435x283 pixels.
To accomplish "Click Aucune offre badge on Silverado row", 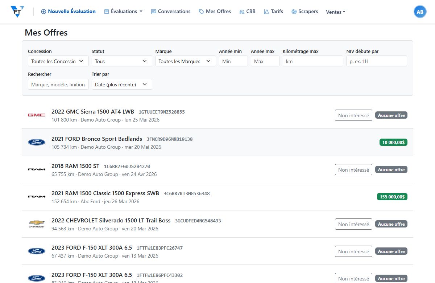I will tap(391, 224).
